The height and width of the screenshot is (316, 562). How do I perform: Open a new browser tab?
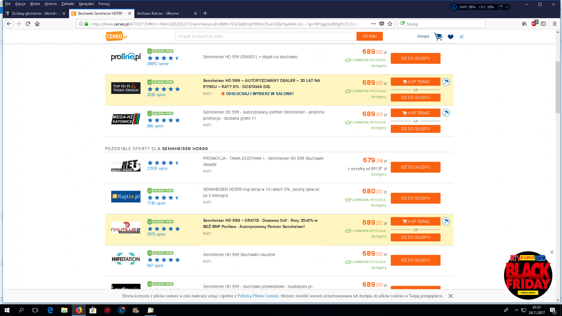click(x=205, y=13)
